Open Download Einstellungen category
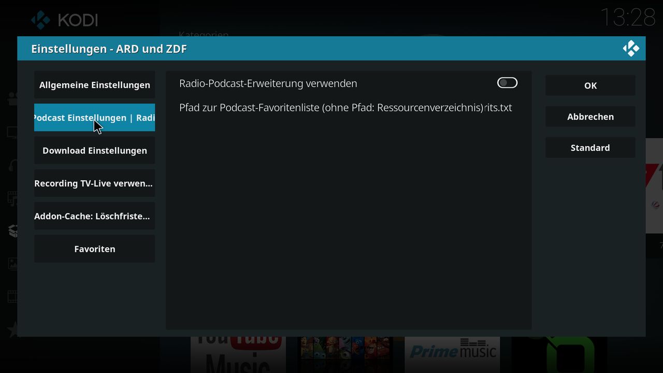This screenshot has height=373, width=663. point(94,150)
